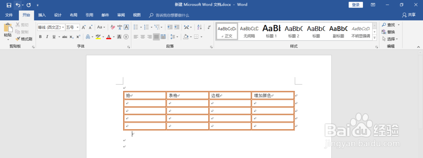The width and height of the screenshot is (423, 158).
Task: Toggle Justify alignment
Action: click(x=157, y=37)
